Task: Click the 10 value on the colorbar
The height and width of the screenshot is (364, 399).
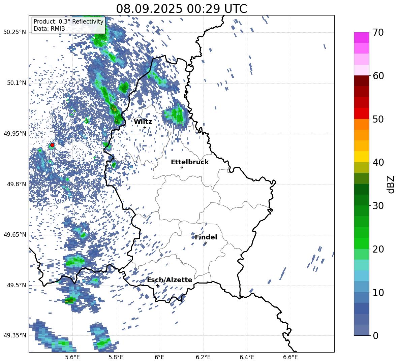Action: pos(378,293)
